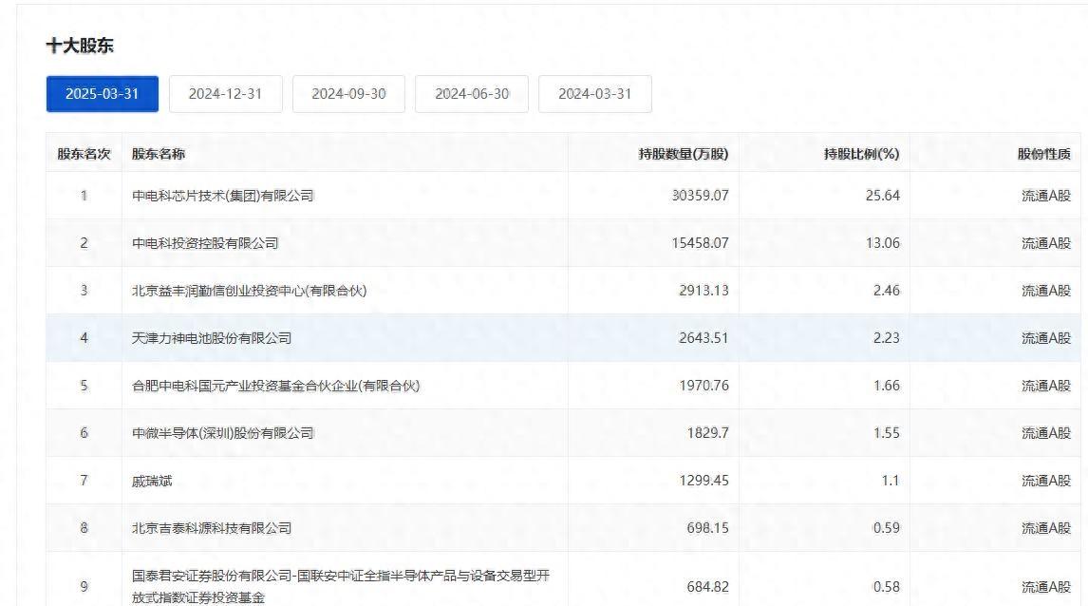Click holding amount 684.82
This screenshot has width=1088, height=606.
tap(707, 587)
